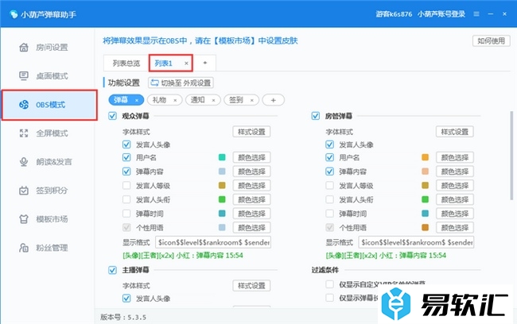Click teal swatch for 观众弹幕 用户名
The height and width of the screenshot is (324, 517).
pyautogui.click(x=222, y=157)
